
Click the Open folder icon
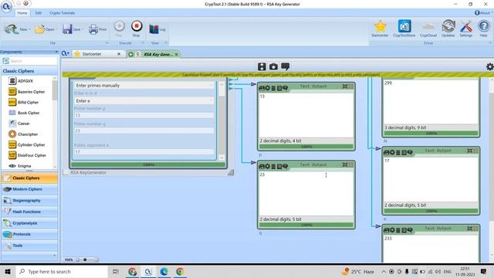point(39,29)
